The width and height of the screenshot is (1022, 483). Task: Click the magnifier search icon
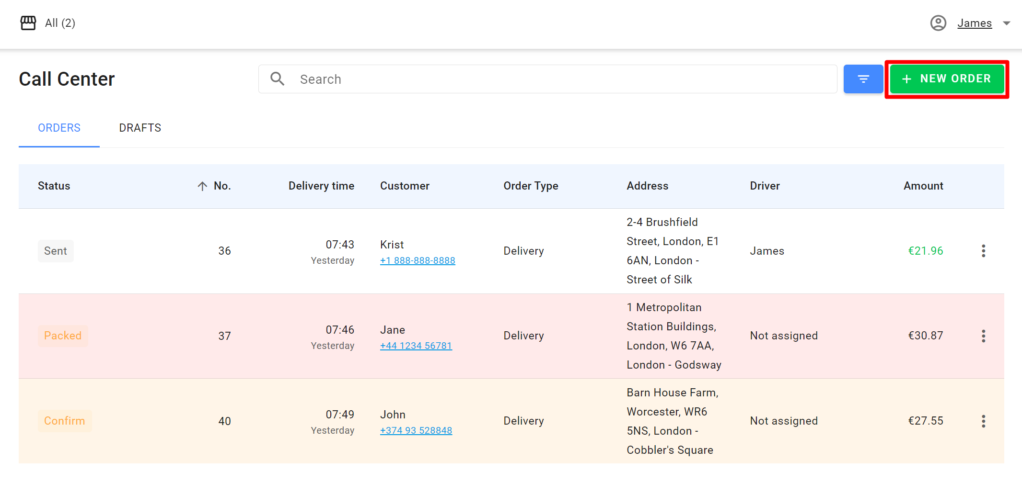point(278,79)
